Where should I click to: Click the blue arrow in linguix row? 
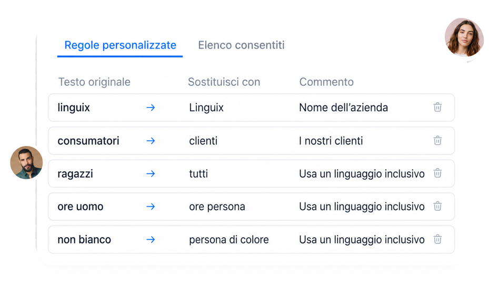(151, 108)
